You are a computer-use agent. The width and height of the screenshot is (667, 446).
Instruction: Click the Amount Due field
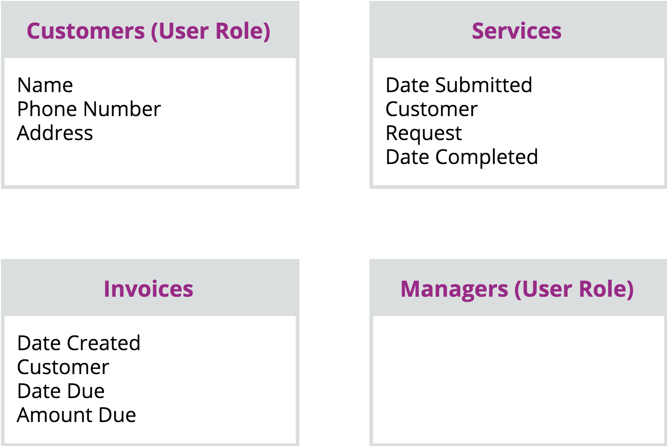(76, 415)
